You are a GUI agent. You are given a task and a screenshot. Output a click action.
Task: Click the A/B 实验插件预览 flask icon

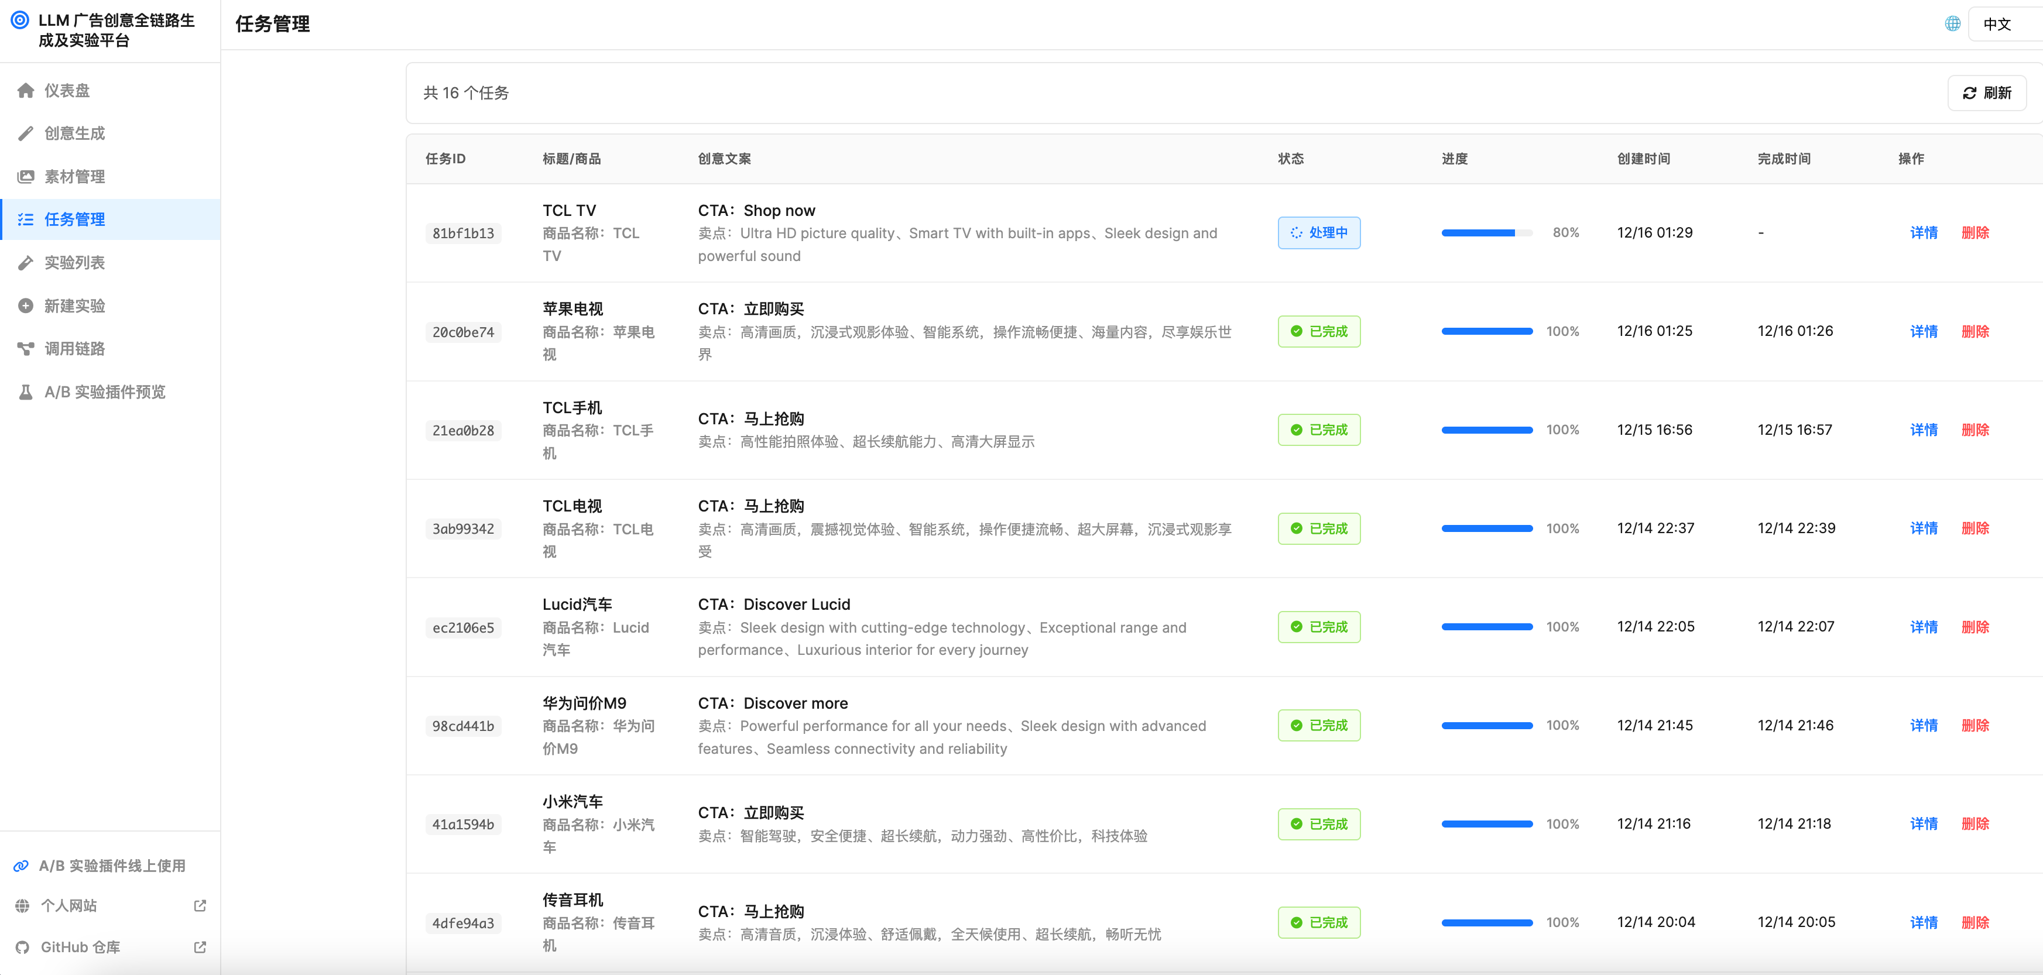(x=25, y=392)
